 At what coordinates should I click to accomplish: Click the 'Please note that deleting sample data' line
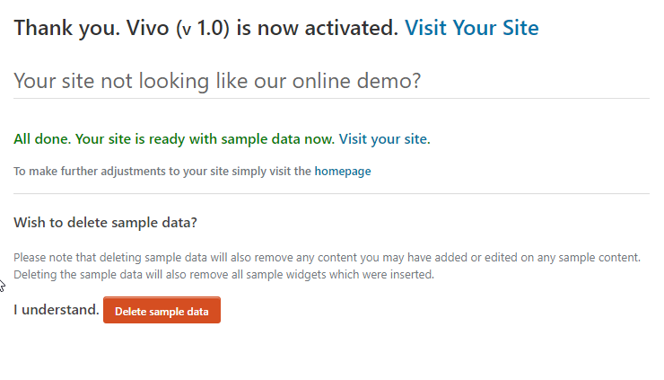(327, 258)
